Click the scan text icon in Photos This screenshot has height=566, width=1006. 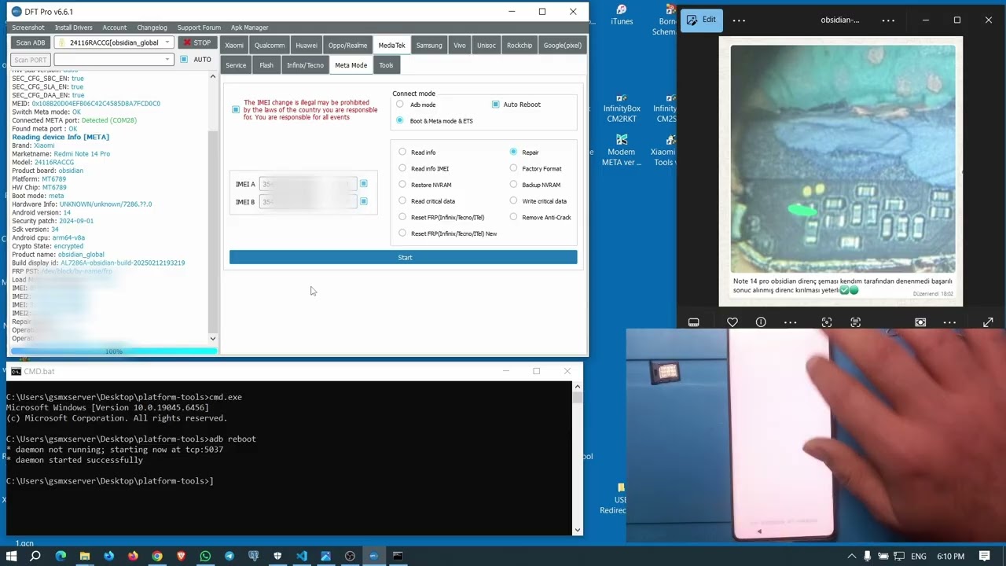[856, 322]
